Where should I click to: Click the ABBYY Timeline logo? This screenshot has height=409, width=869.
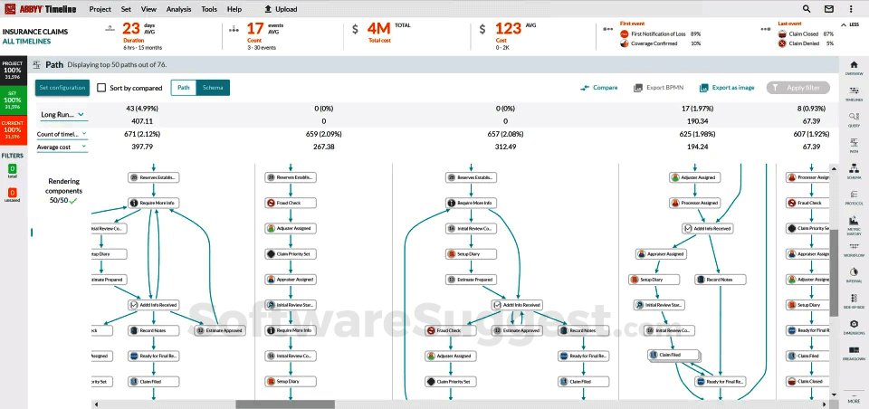pos(40,9)
